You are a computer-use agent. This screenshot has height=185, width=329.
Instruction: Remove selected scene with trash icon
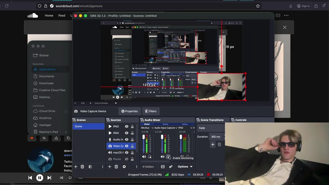(82, 167)
